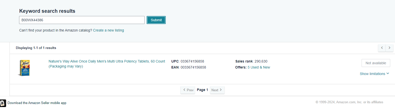Click the Not available button
This screenshot has height=111, width=395.
(376, 63)
